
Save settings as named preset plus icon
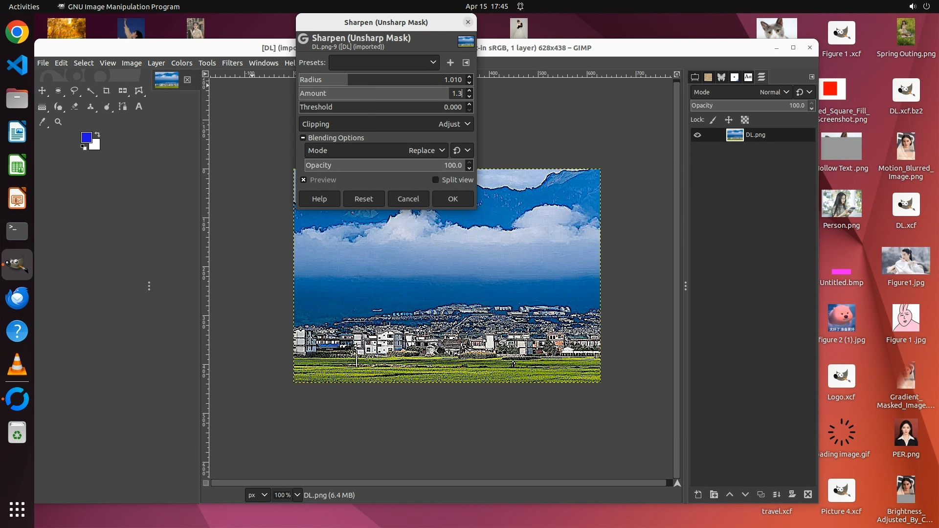click(450, 63)
